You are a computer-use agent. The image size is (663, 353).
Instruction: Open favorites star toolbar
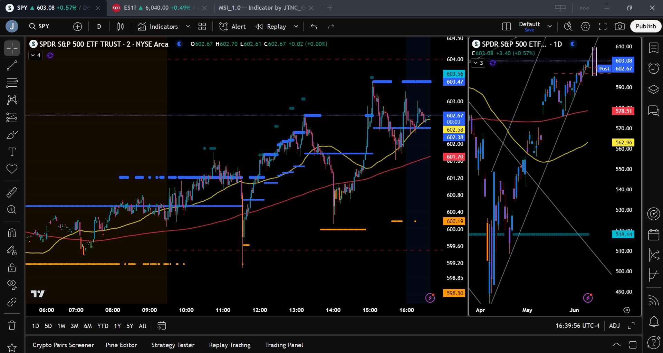tap(12, 347)
